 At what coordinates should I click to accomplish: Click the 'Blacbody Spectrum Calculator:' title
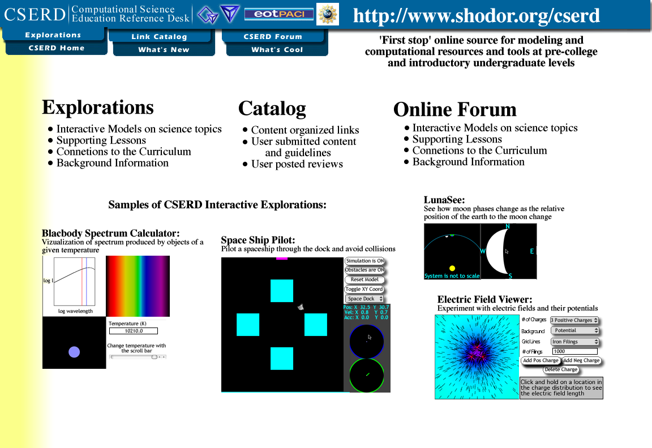(110, 233)
